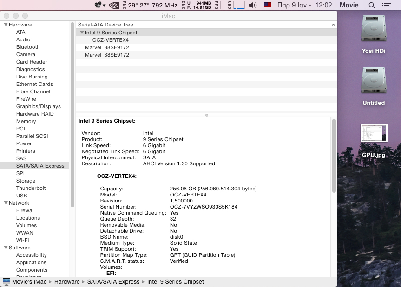This screenshot has width=401, height=287.
Task: Select PCI in the sidebar
Action: coord(20,129)
